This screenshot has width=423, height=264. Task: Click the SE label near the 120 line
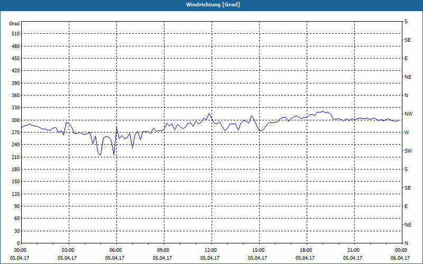[x=408, y=188]
